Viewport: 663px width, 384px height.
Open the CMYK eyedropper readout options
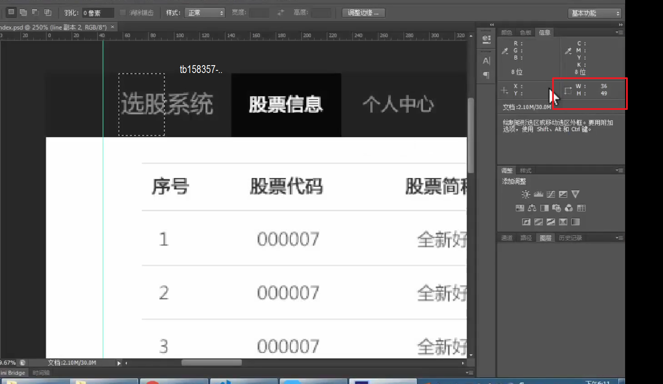568,51
